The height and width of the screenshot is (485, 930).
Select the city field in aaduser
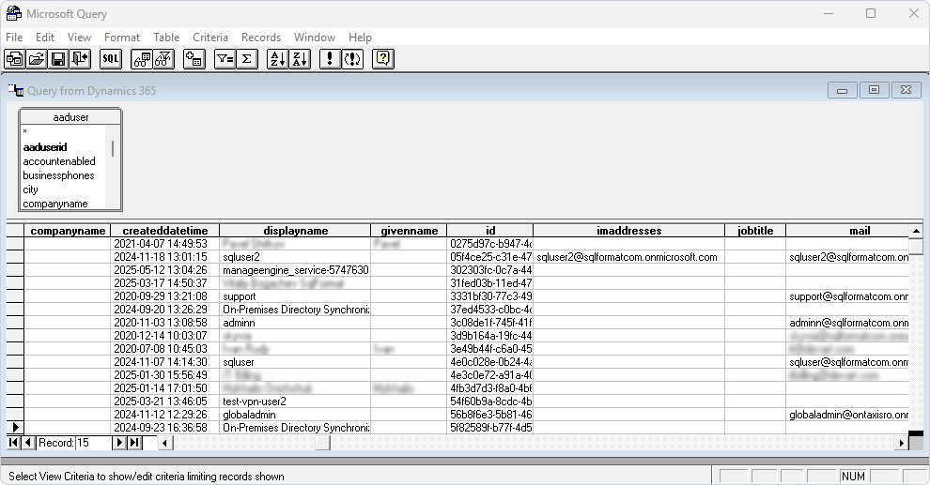pos(30,189)
